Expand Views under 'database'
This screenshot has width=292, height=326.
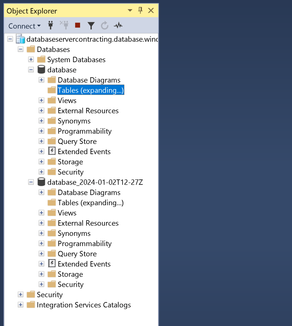tap(41, 100)
